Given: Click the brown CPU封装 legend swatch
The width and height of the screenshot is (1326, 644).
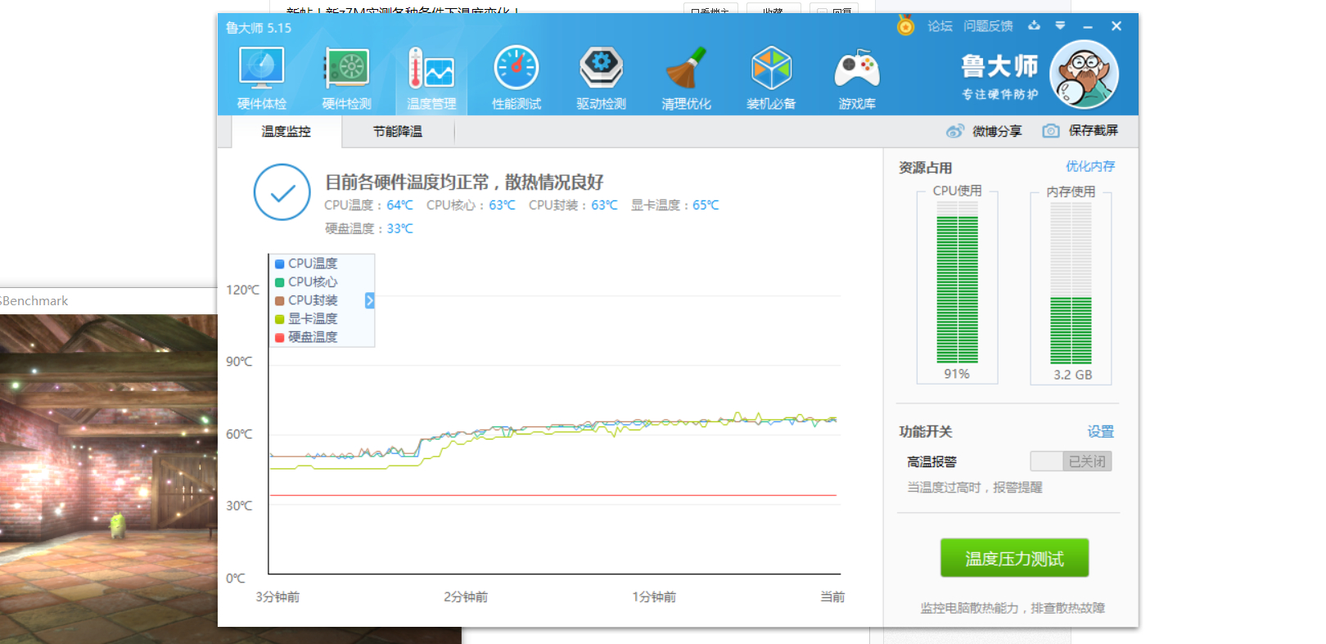Looking at the screenshot, I should point(280,300).
